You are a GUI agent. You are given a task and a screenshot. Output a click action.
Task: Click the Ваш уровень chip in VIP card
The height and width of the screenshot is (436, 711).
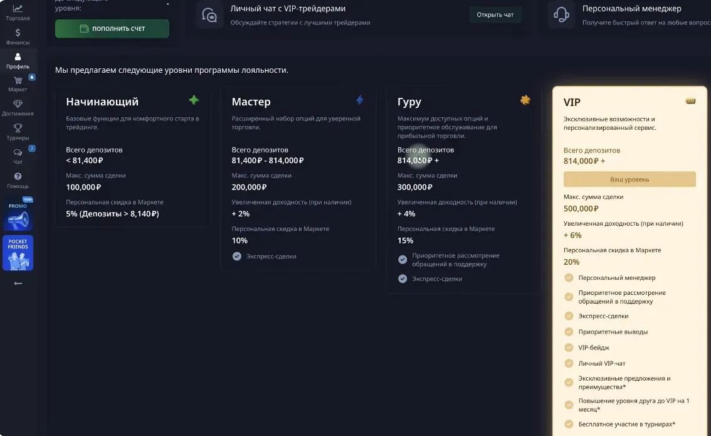click(629, 179)
